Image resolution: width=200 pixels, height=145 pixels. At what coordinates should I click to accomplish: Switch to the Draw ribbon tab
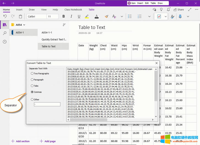(32, 10)
